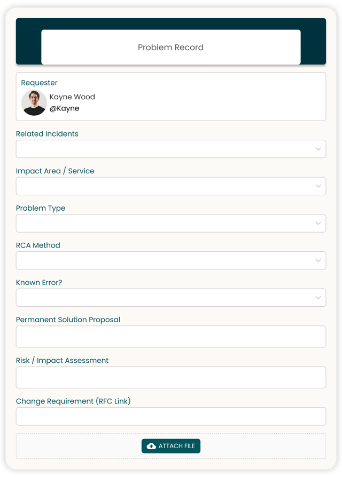
Task: Click the cloud upload icon in Attach File
Action: coord(151,446)
